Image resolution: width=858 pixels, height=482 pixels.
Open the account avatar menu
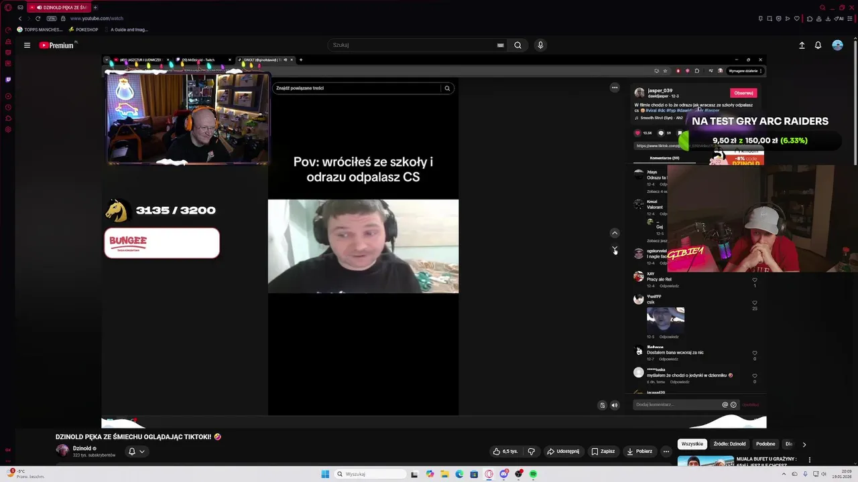click(x=837, y=46)
